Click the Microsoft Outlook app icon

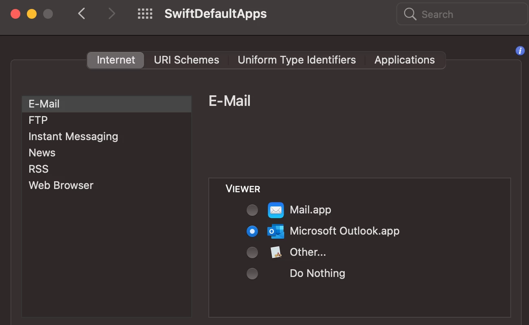[275, 231]
